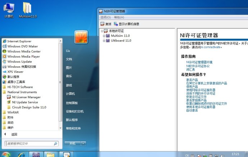248x157 pixels.
Task: Click programs list scrollbar up arrow
Action: click(60, 41)
